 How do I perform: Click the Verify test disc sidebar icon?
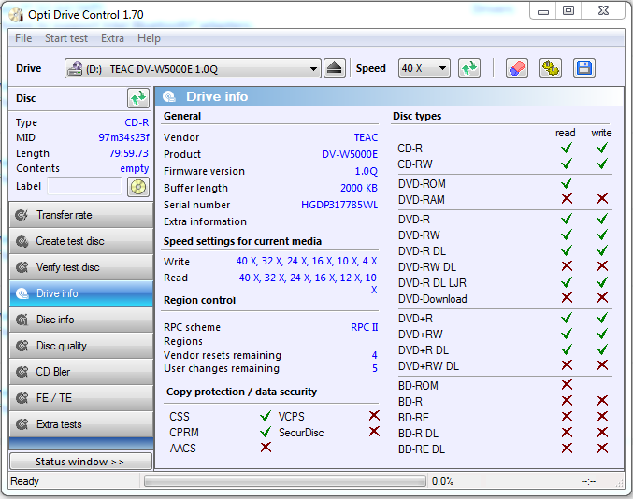pyautogui.click(x=22, y=267)
